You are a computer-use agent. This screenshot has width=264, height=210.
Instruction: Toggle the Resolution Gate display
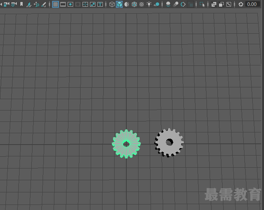tap(70, 4)
